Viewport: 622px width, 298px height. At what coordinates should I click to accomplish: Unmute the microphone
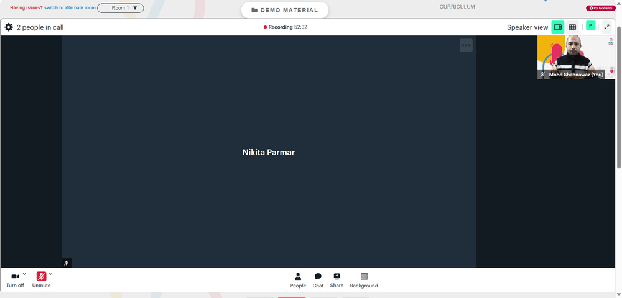41,280
